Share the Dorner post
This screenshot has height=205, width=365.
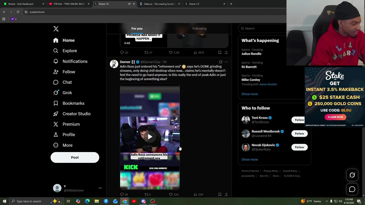[x=226, y=194]
